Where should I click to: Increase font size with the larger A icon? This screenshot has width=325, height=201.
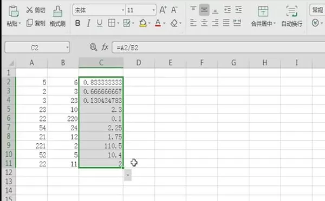(163, 10)
